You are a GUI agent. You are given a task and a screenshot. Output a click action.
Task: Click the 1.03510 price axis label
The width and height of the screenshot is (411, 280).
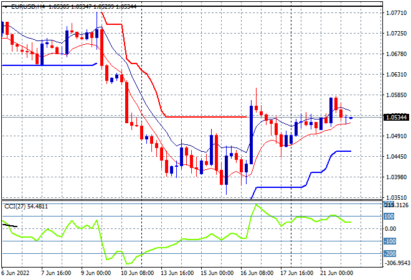tap(396, 197)
